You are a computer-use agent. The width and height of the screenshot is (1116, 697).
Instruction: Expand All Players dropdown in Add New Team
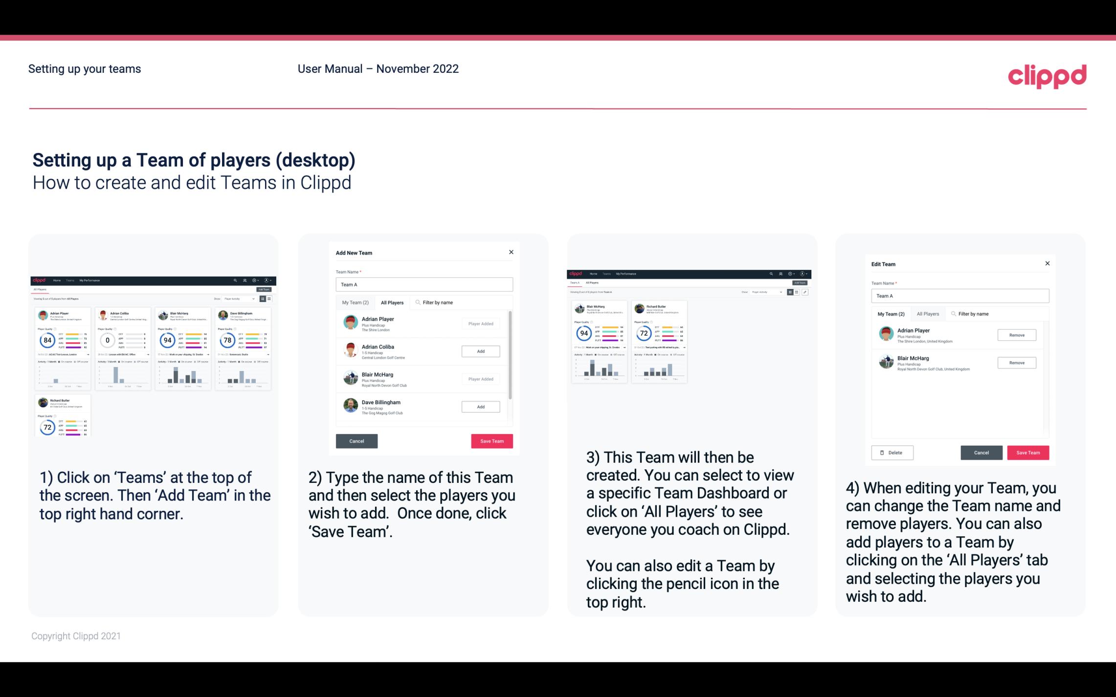point(392,302)
